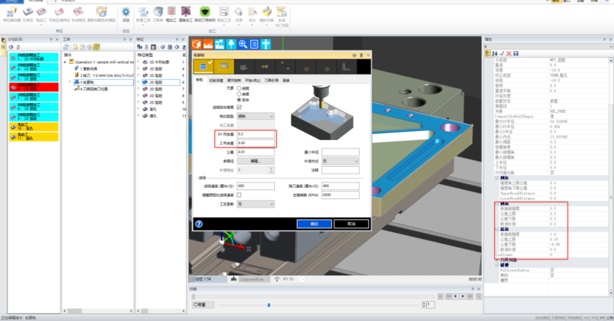614x321 pixels.
Task: Select the 线框 radio button
Action: point(240,88)
